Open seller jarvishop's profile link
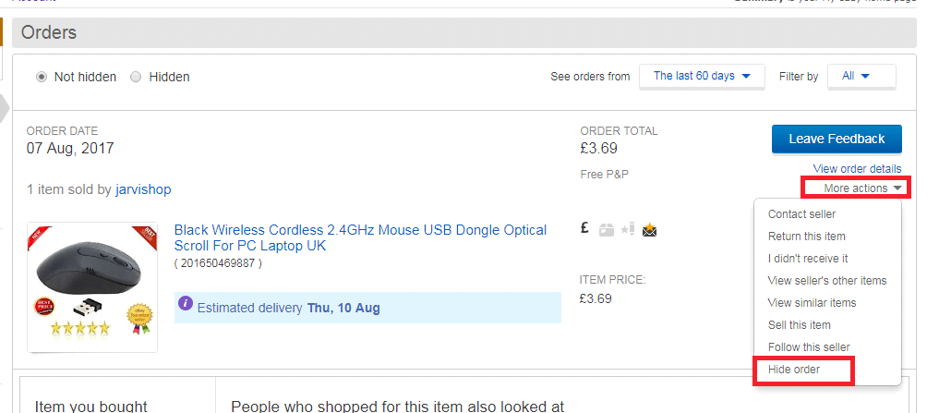Screen dimensions: 939x413 [x=143, y=189]
